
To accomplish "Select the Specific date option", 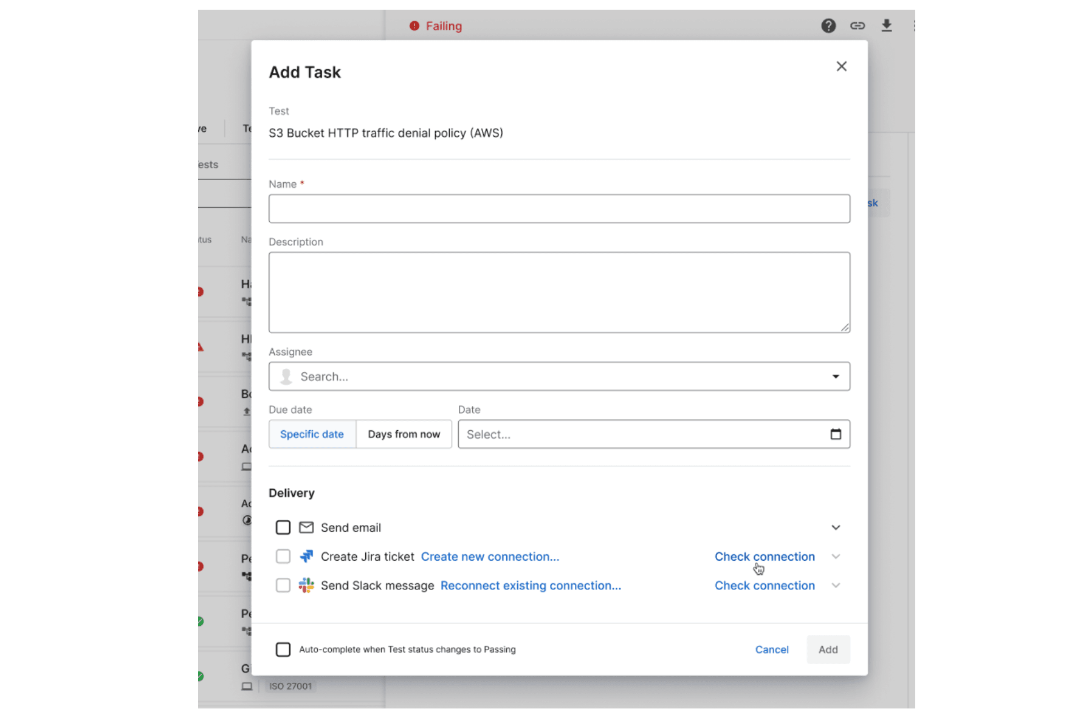I will pyautogui.click(x=312, y=434).
